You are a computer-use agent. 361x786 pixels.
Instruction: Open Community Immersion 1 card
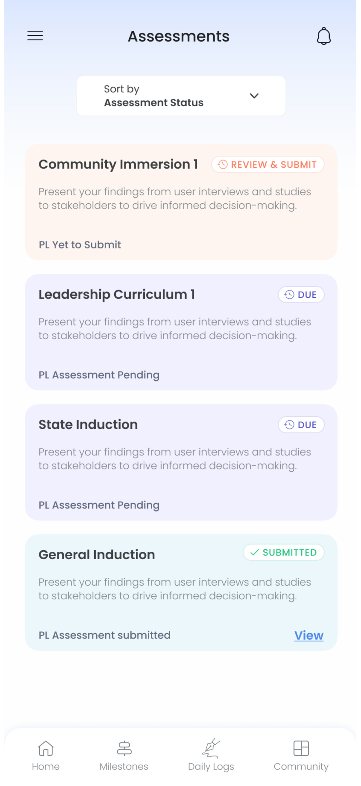coord(181,202)
